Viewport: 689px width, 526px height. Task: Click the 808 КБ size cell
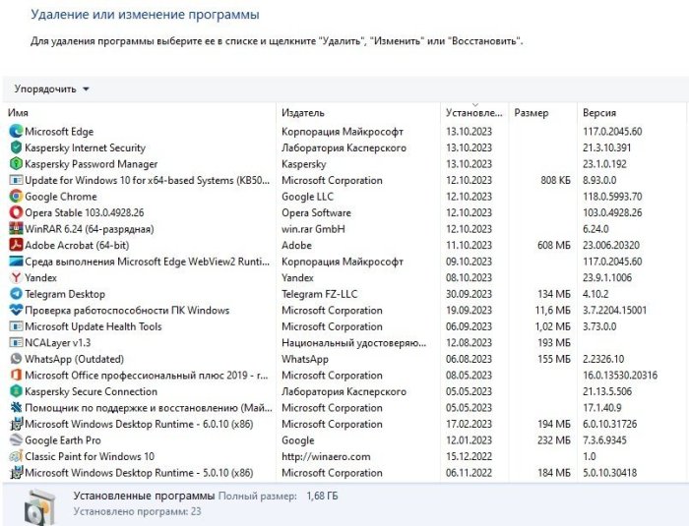pyautogui.click(x=555, y=180)
